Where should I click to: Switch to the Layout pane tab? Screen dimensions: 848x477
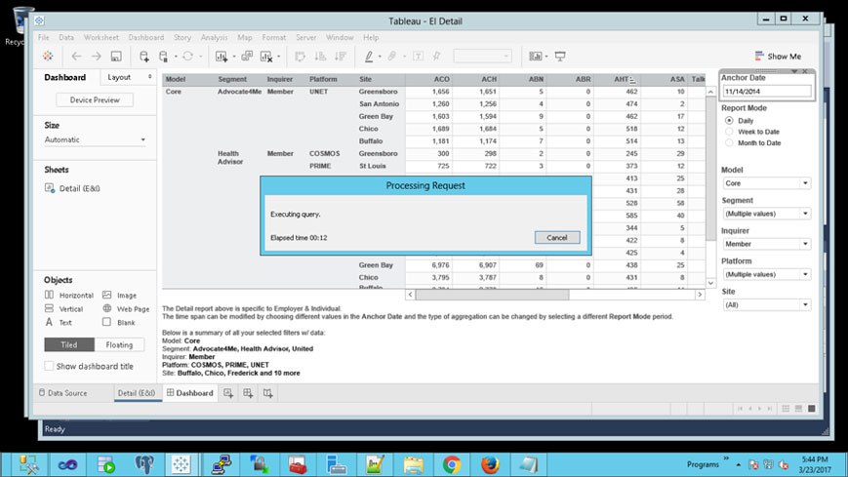(x=119, y=77)
